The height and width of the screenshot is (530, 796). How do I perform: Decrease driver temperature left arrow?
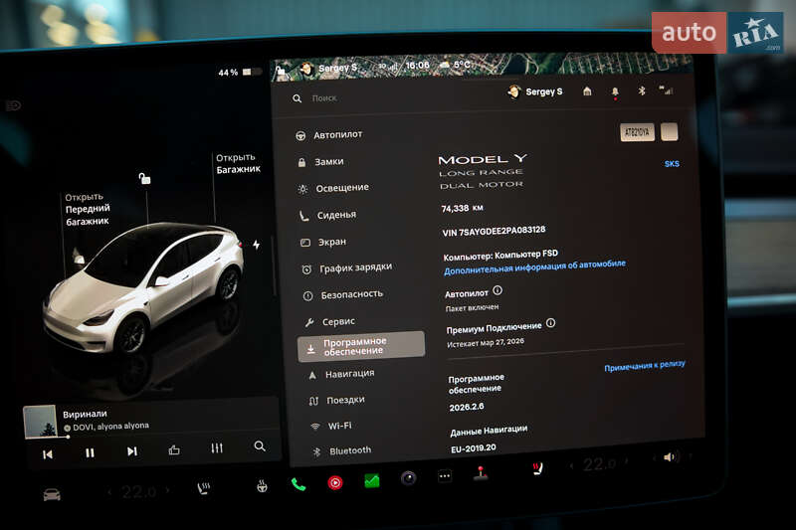click(109, 491)
